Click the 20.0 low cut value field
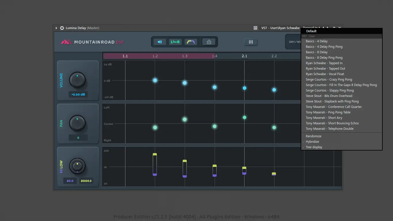This screenshot has width=393, height=221. point(70,181)
